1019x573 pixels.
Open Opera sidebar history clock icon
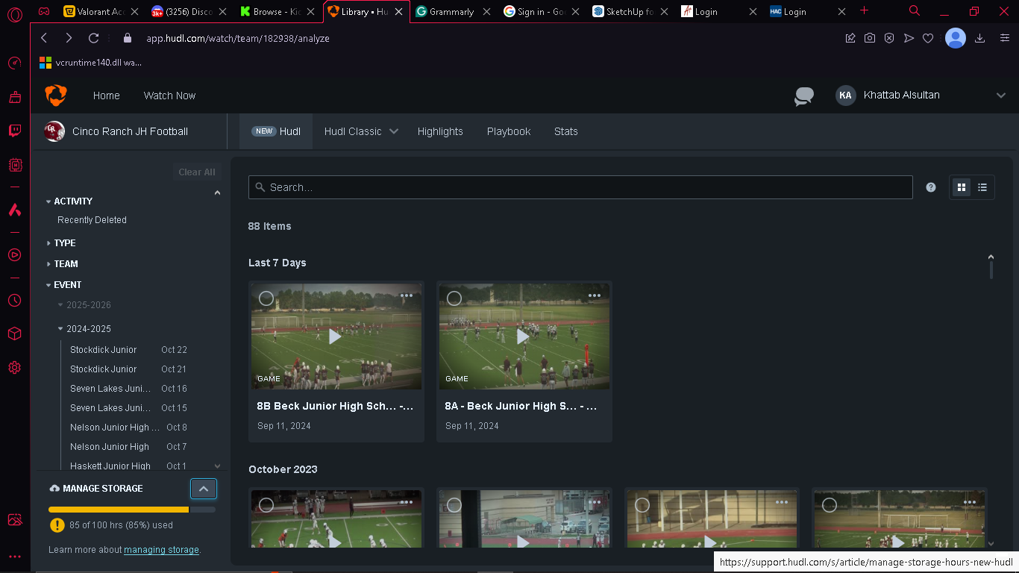tap(15, 301)
